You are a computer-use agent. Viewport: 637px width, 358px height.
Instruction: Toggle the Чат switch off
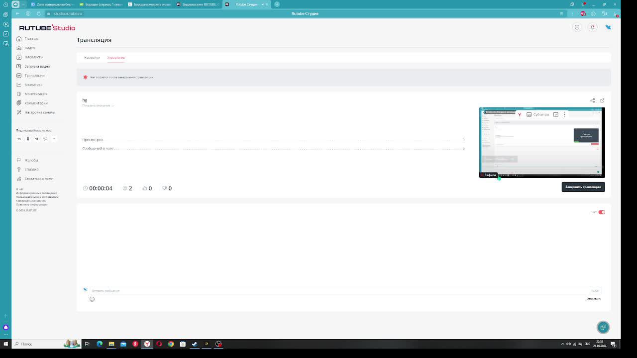(x=602, y=212)
